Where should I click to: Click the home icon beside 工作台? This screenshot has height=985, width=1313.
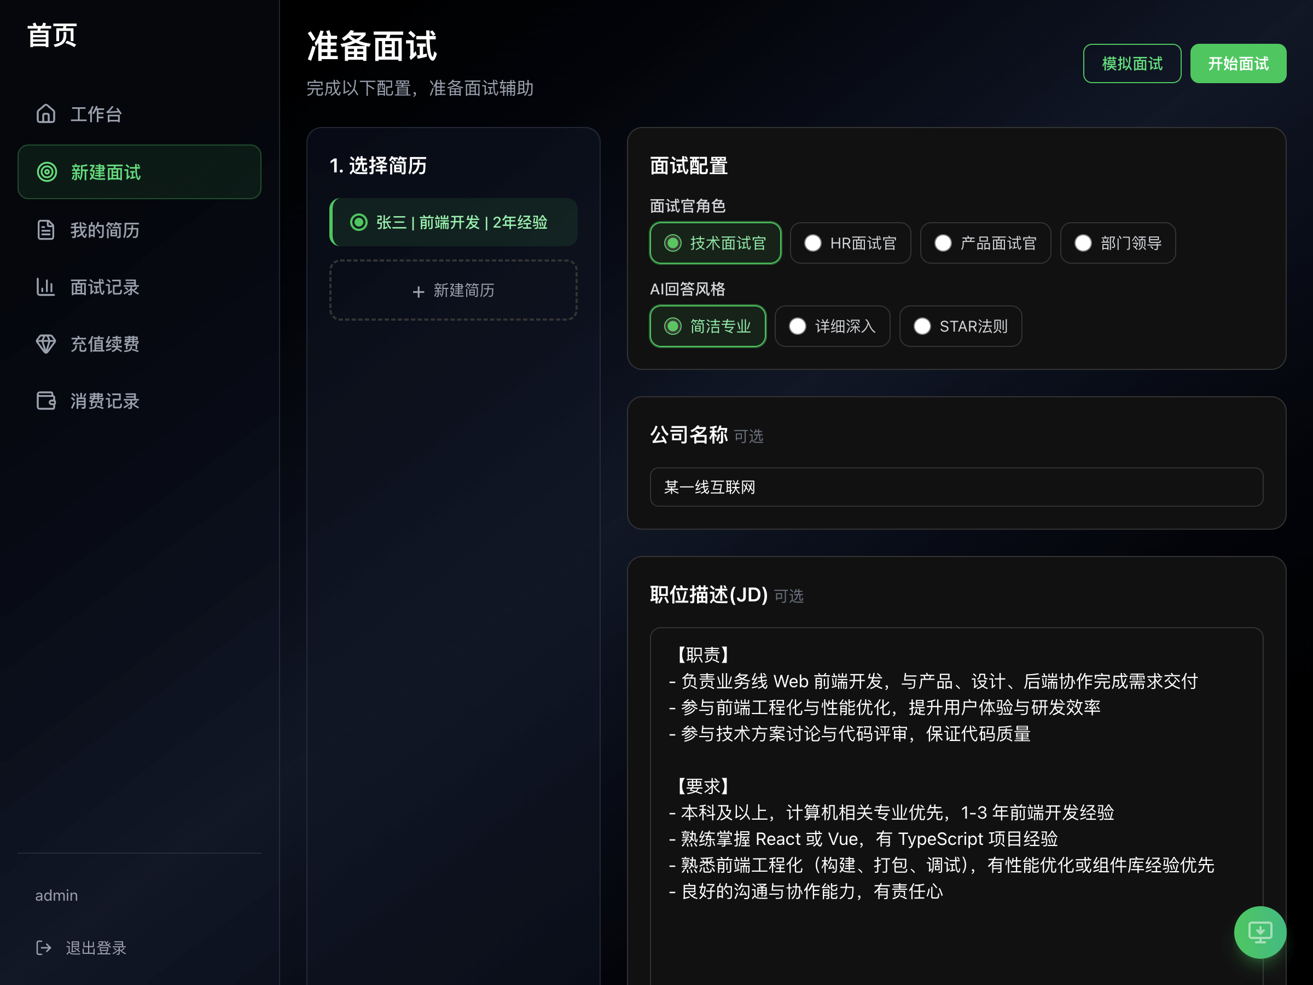tap(46, 113)
